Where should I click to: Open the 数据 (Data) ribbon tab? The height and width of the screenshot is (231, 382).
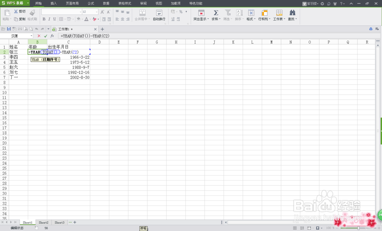tap(106, 3)
